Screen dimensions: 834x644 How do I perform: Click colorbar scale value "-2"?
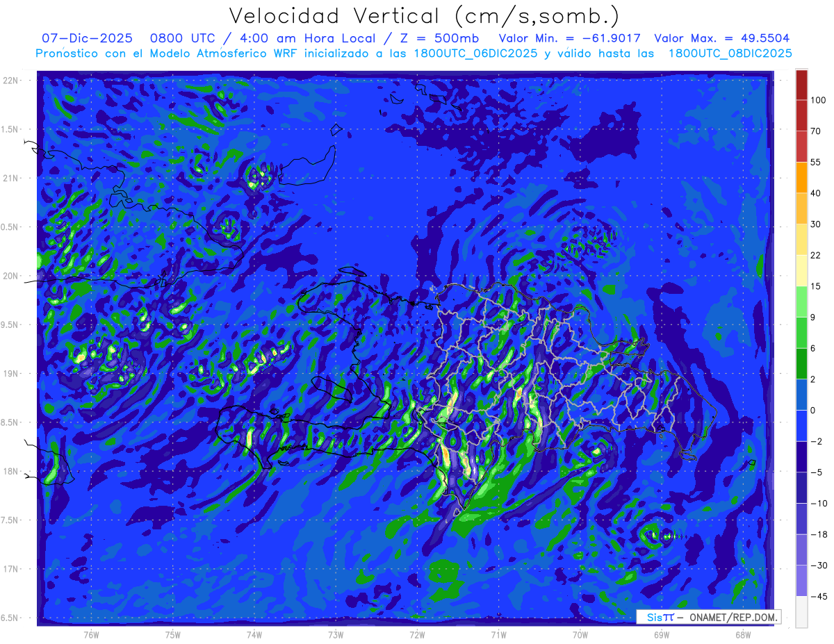tap(816, 441)
